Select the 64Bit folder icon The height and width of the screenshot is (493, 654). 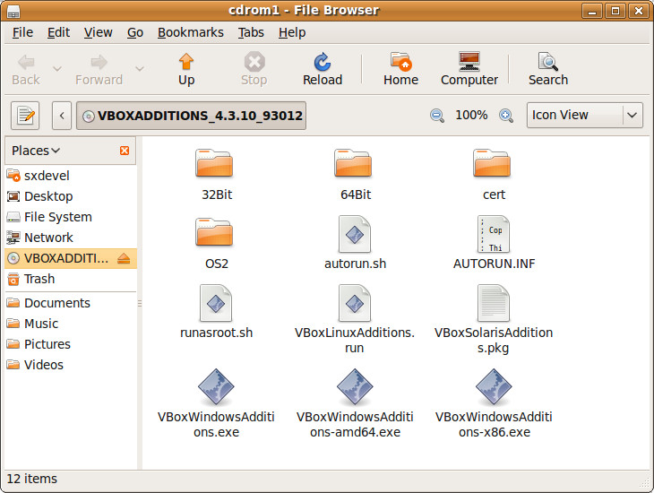pyautogui.click(x=353, y=163)
